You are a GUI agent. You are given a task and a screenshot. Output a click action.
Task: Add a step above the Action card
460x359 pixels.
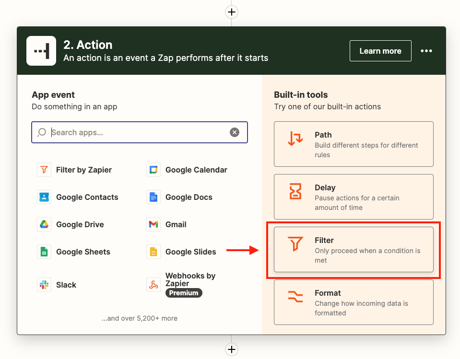tap(232, 12)
